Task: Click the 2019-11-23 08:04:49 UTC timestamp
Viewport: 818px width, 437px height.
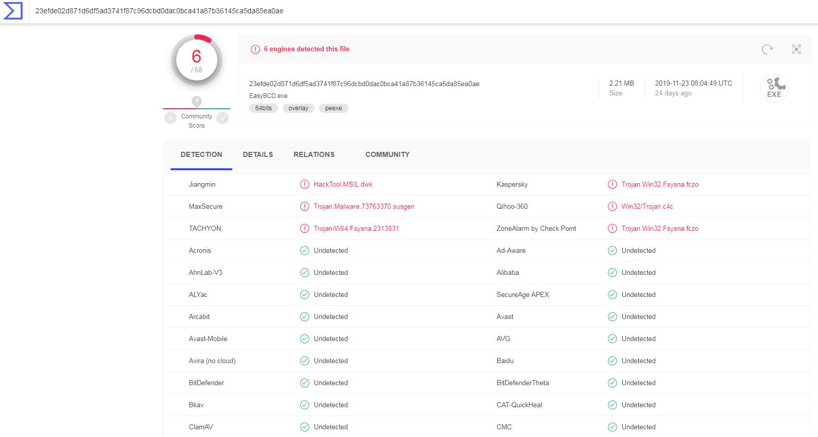Action: click(x=694, y=83)
